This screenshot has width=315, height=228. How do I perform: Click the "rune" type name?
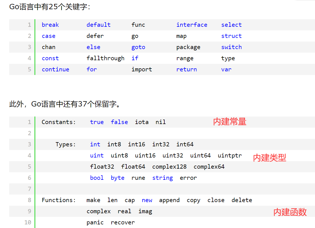click(x=138, y=178)
